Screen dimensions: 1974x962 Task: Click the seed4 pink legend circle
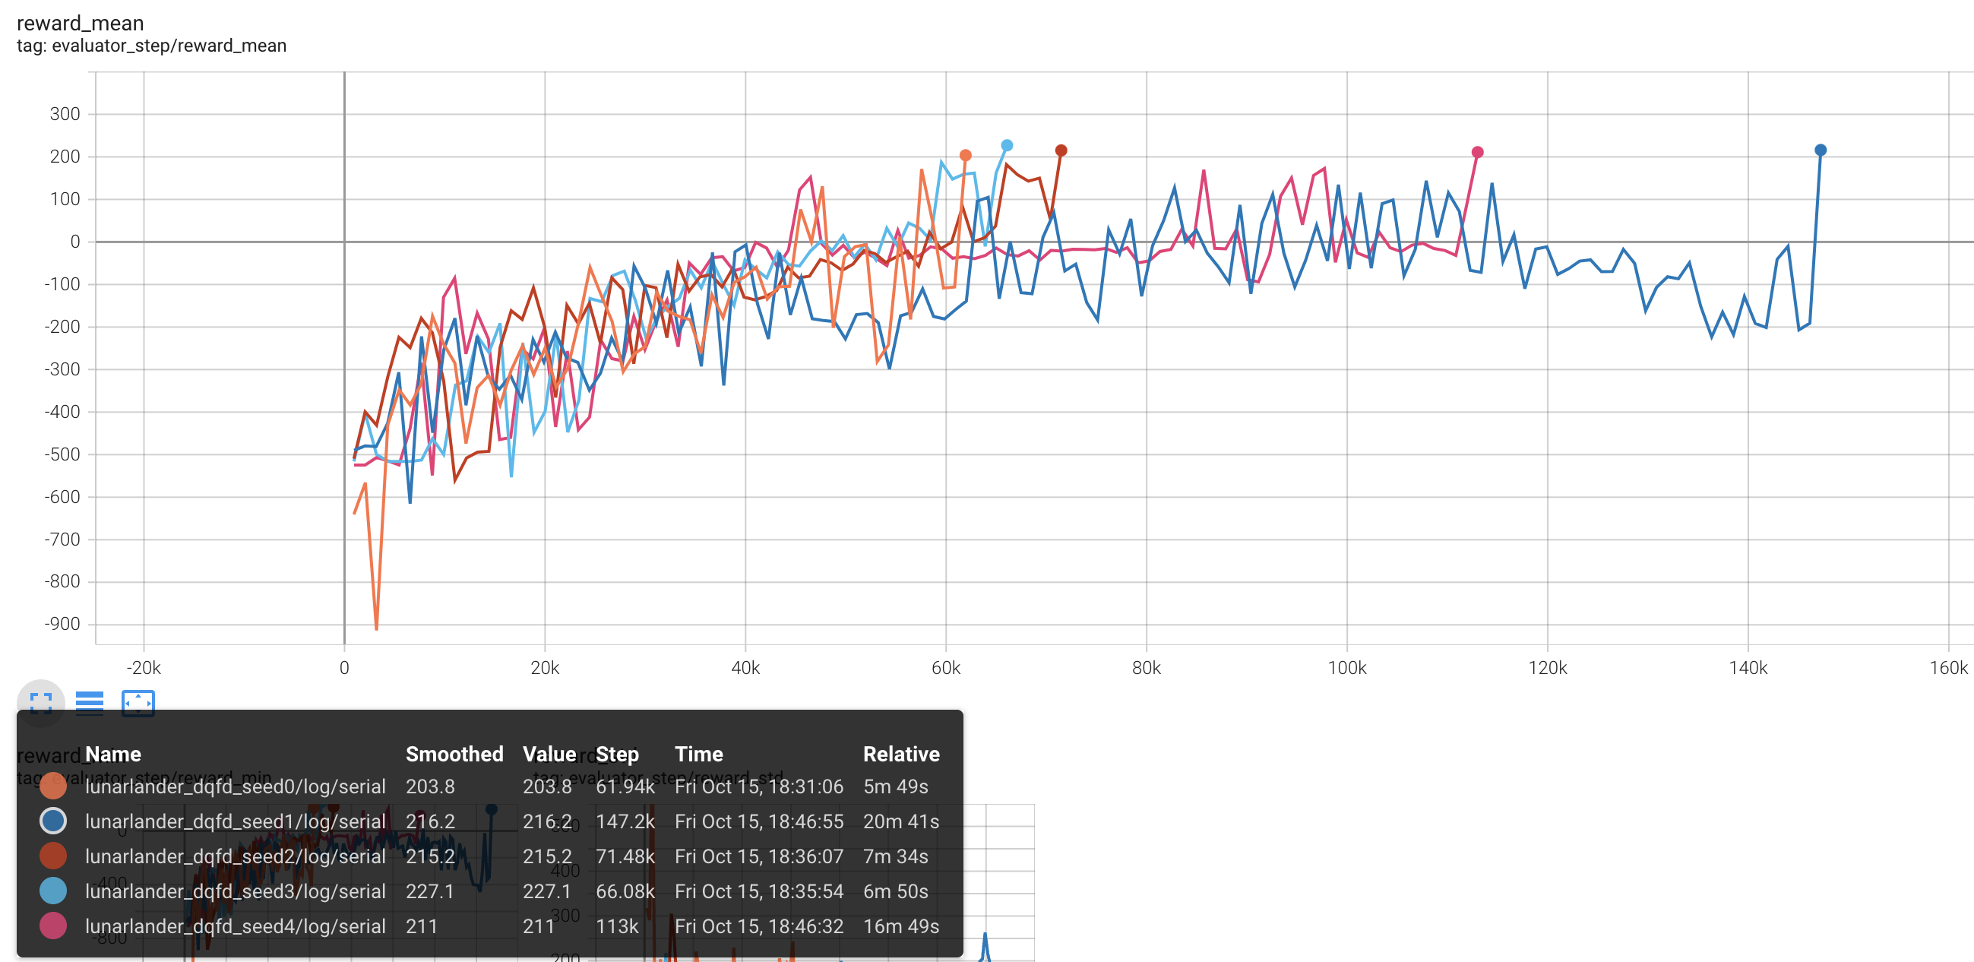click(53, 926)
